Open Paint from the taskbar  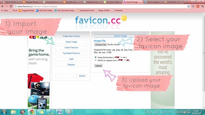[x=69, y=112]
